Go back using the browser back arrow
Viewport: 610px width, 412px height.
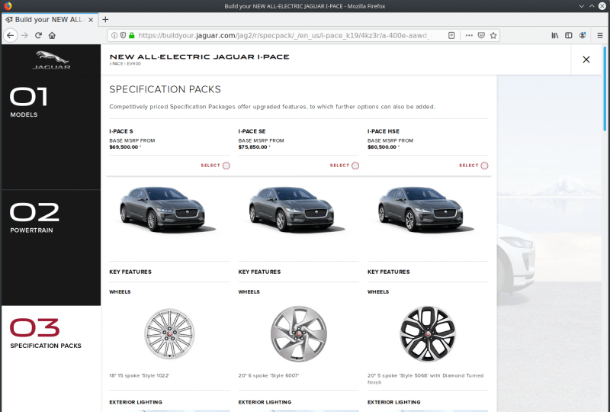point(11,35)
